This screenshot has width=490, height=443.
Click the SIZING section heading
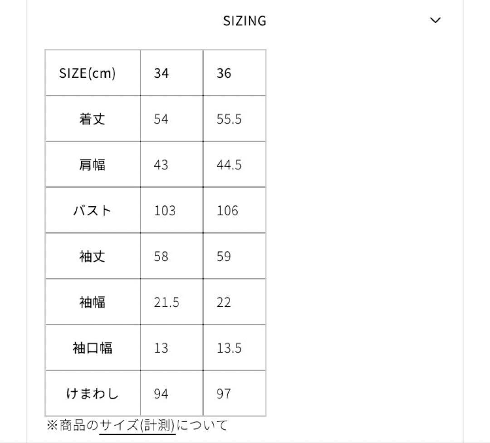point(245,21)
